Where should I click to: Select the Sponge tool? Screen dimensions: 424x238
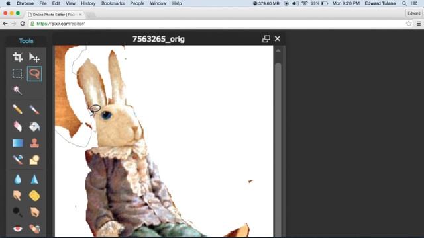tap(34, 196)
